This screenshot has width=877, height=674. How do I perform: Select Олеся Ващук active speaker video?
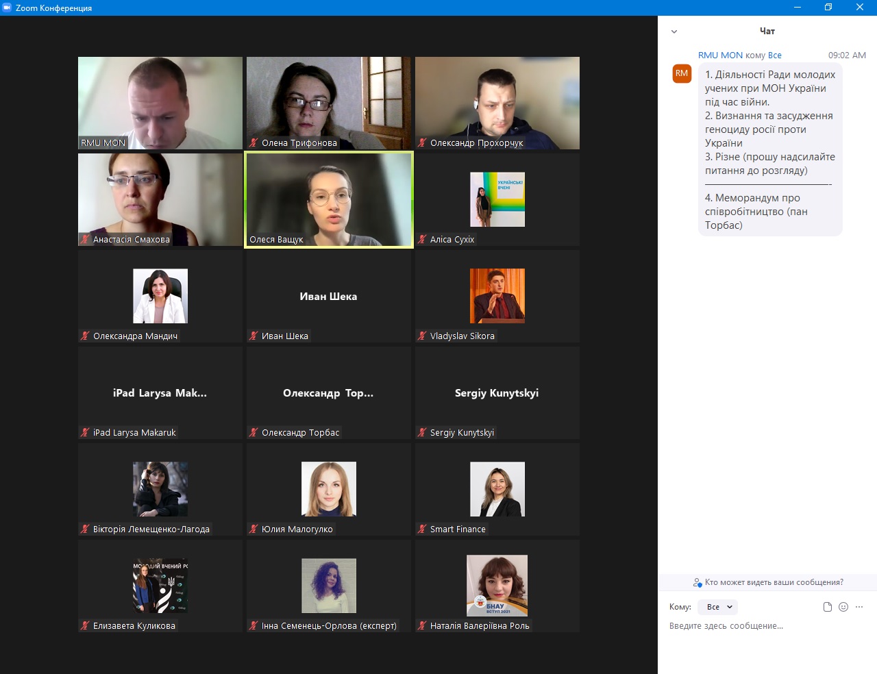point(329,199)
